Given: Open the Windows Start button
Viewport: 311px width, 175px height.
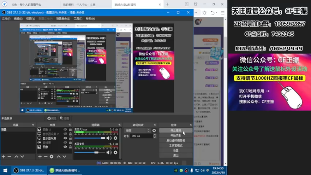Looking at the screenshot, I should click(x=5, y=170).
